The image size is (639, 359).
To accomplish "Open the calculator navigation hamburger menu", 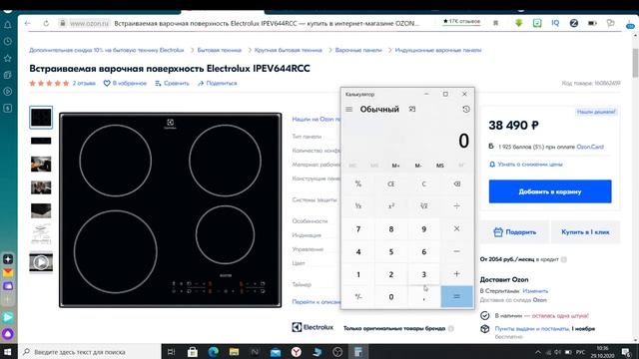I will (x=348, y=109).
